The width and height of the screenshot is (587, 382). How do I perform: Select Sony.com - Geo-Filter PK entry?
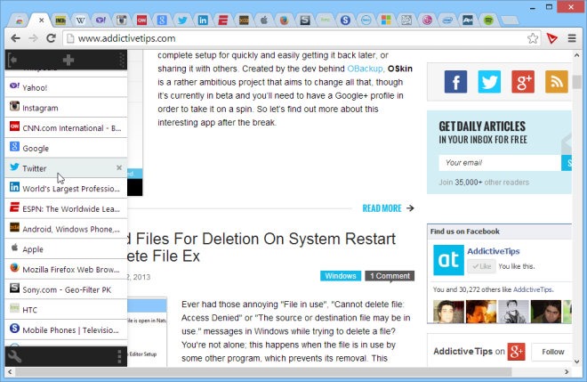(66, 289)
